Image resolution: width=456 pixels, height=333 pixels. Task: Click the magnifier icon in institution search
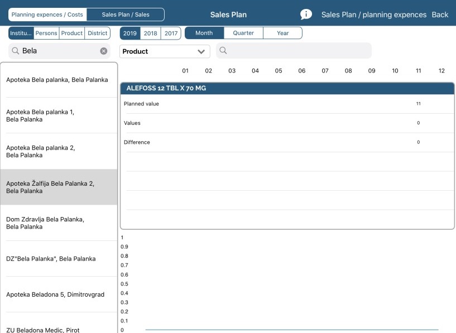[16, 51]
